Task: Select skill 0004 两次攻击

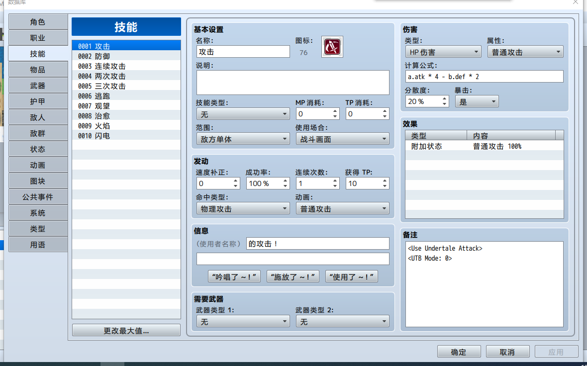Action: click(x=126, y=76)
